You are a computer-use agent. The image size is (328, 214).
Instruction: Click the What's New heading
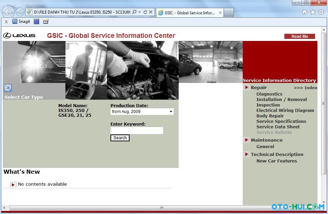pyautogui.click(x=22, y=172)
